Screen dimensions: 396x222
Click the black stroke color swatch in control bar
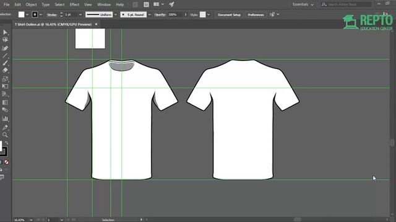tap(35, 15)
